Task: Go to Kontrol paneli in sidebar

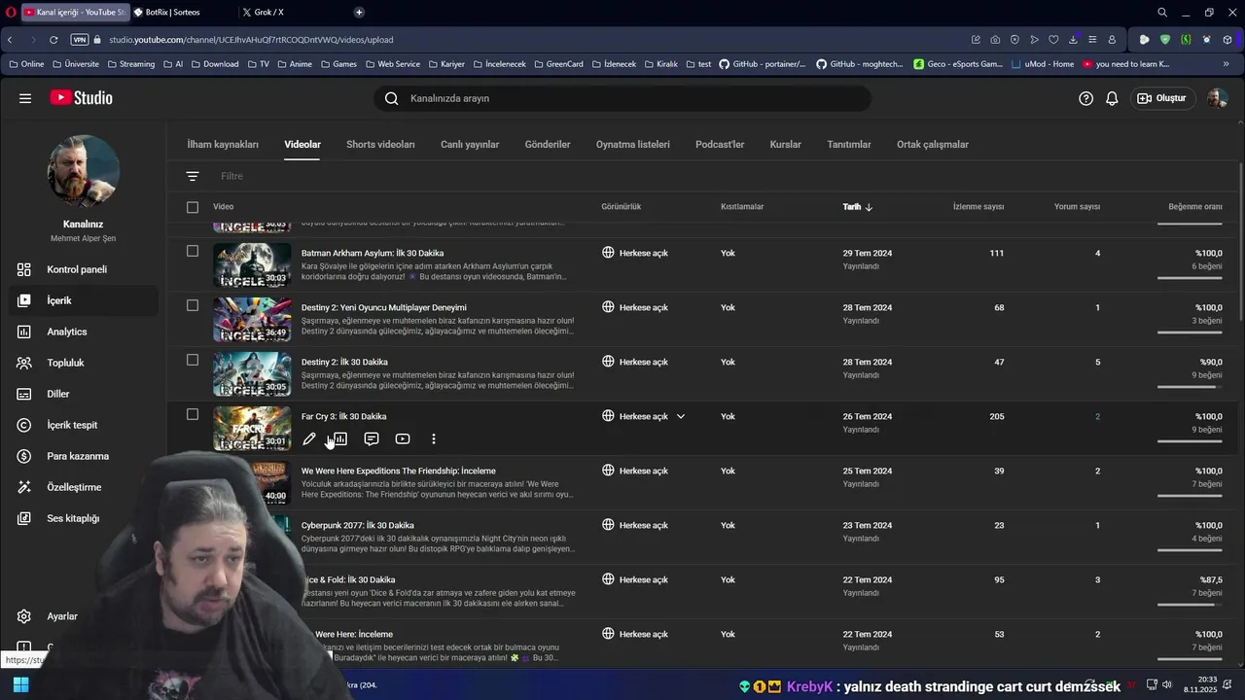Action: click(83, 269)
